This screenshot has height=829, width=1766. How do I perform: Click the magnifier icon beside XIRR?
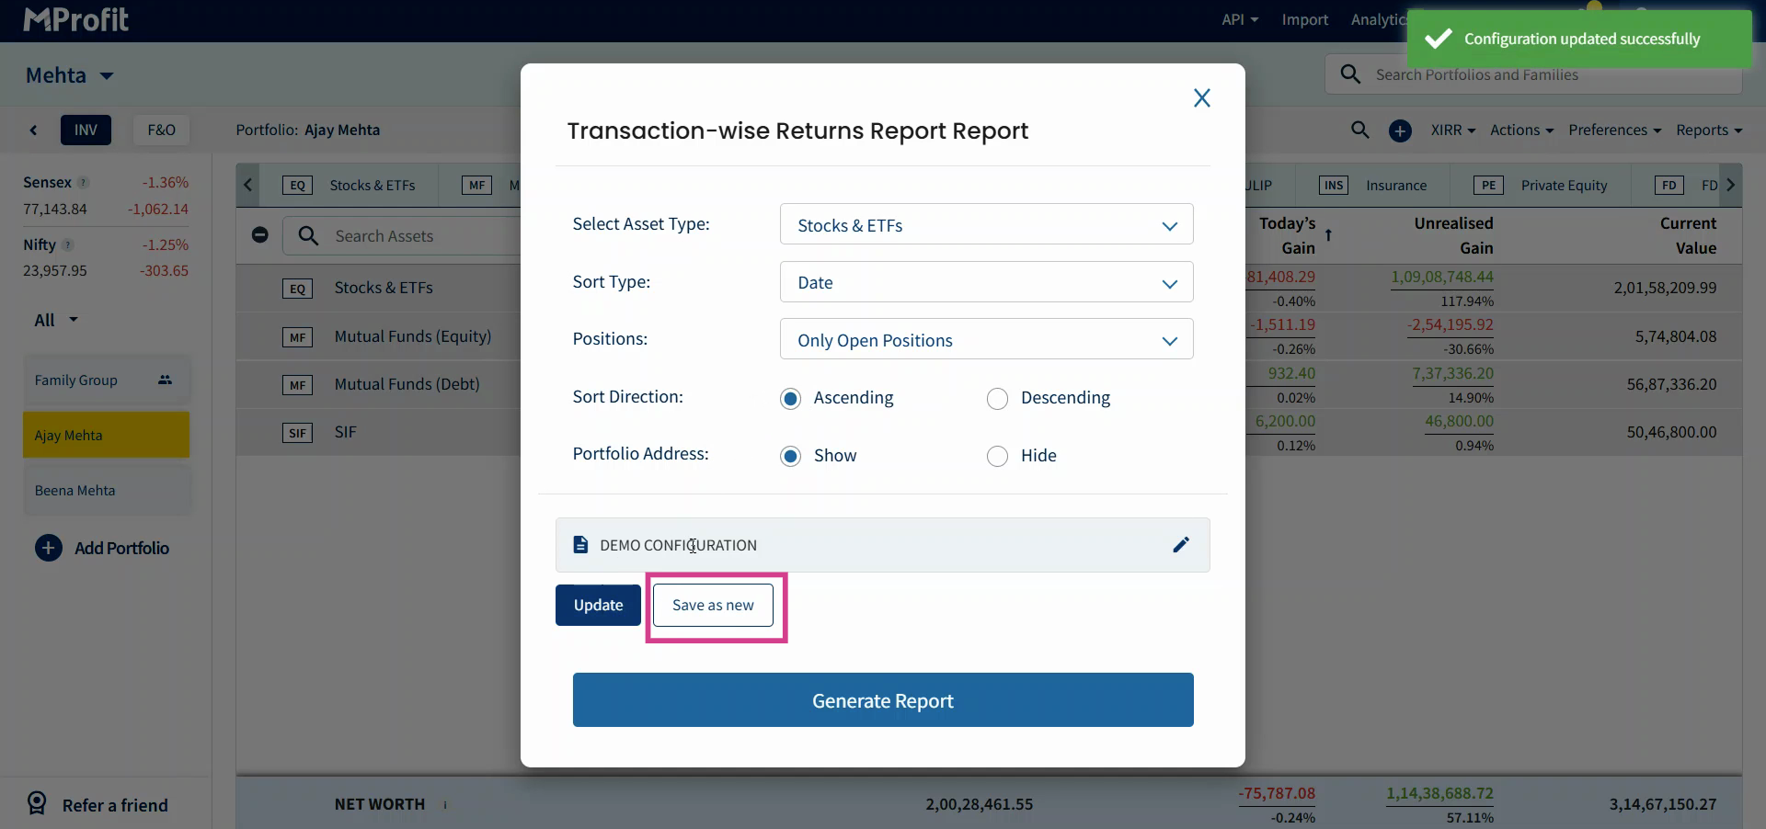pyautogui.click(x=1359, y=131)
